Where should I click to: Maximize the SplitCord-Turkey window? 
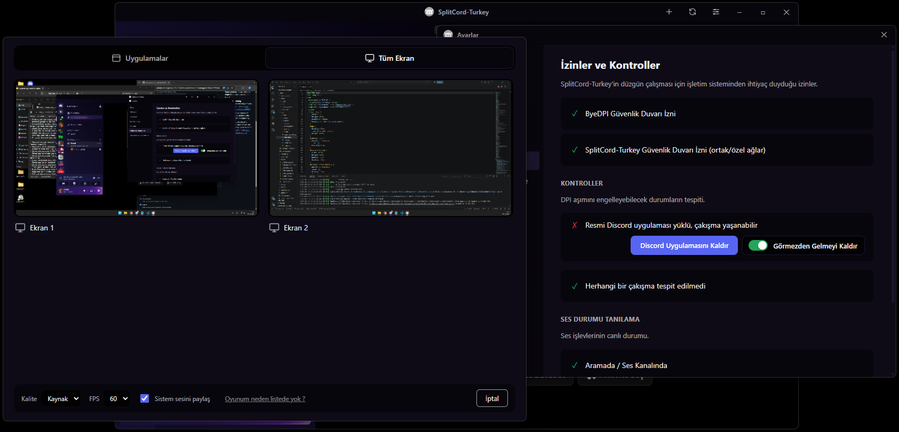coord(763,12)
